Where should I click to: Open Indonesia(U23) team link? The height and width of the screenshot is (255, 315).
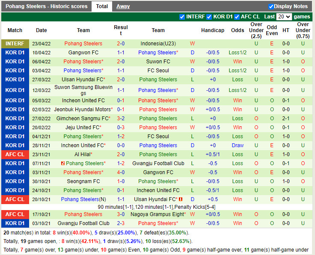point(158,44)
